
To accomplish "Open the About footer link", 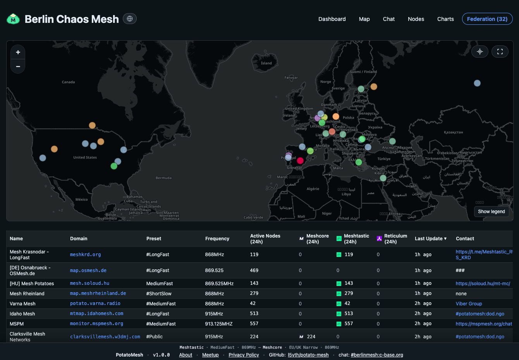I will tap(186, 355).
